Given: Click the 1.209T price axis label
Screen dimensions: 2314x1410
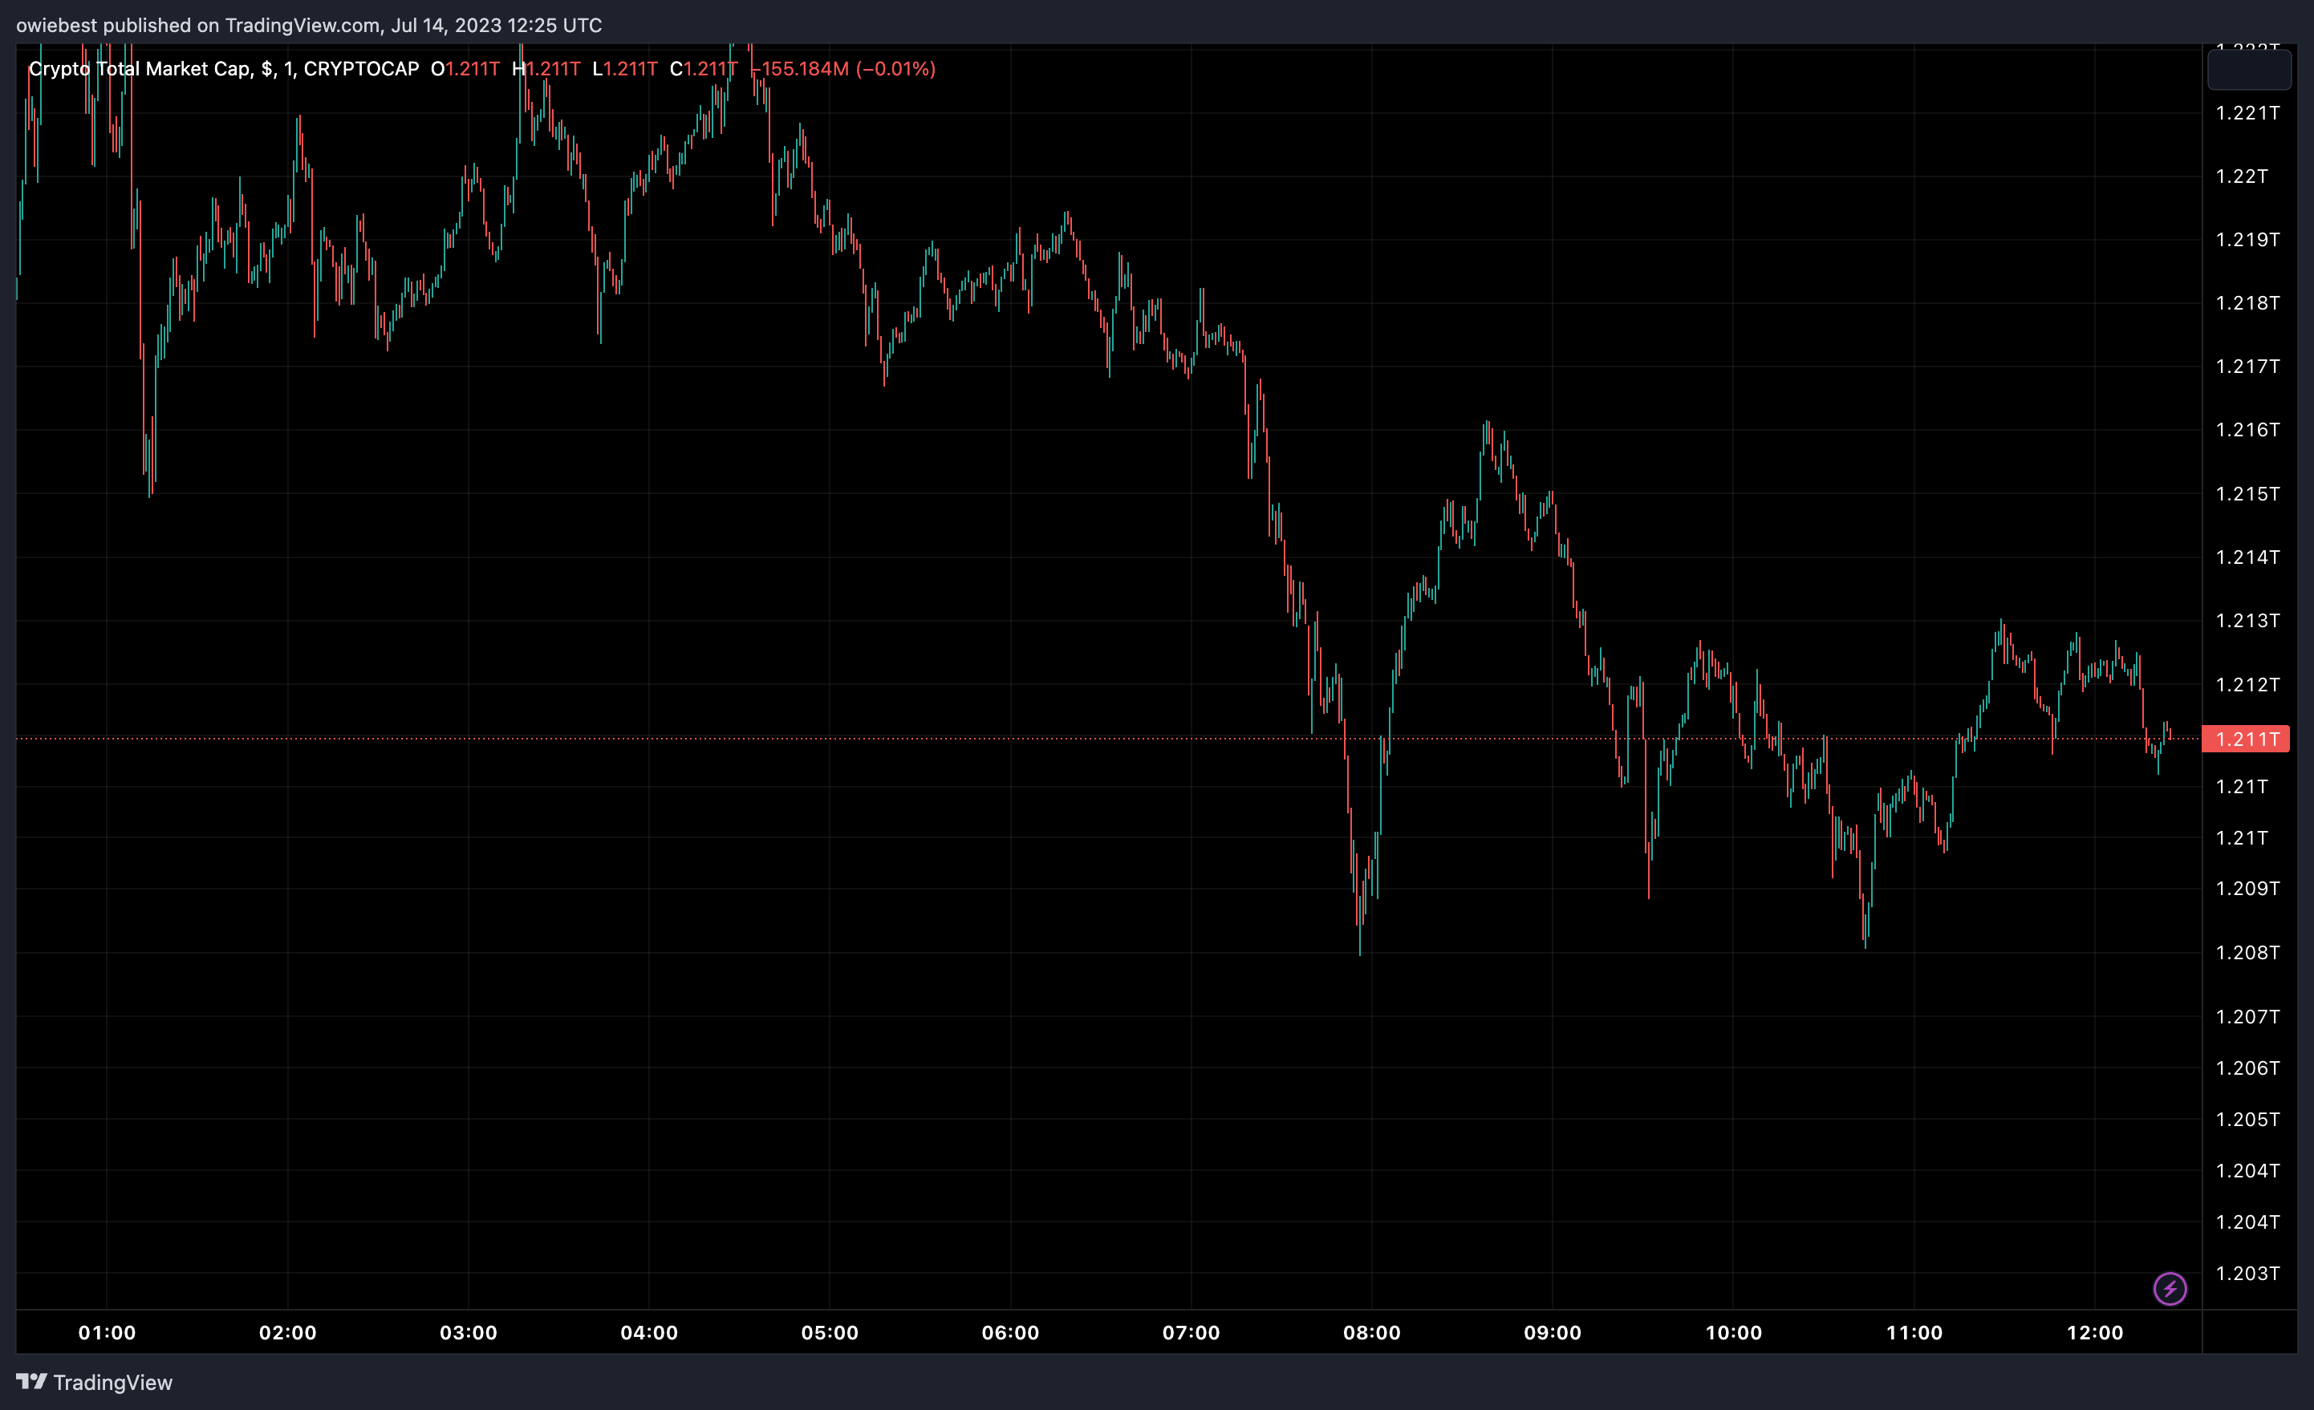Looking at the screenshot, I should click(2247, 888).
